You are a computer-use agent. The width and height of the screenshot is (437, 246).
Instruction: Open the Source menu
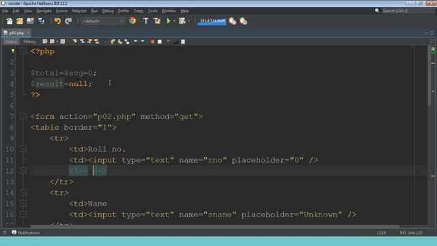point(61,11)
